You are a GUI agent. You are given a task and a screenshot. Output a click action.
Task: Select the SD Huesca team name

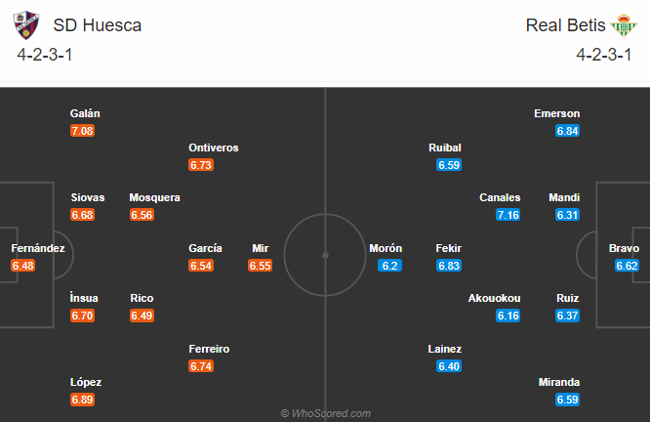[98, 25]
